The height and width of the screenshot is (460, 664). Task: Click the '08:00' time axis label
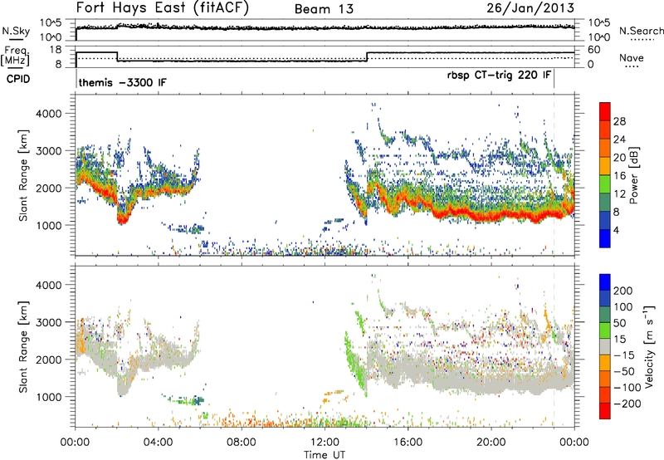(x=242, y=443)
